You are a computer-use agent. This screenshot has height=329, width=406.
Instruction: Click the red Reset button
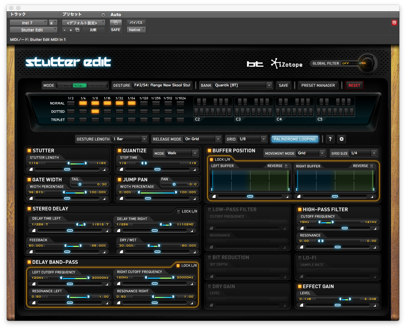(354, 85)
